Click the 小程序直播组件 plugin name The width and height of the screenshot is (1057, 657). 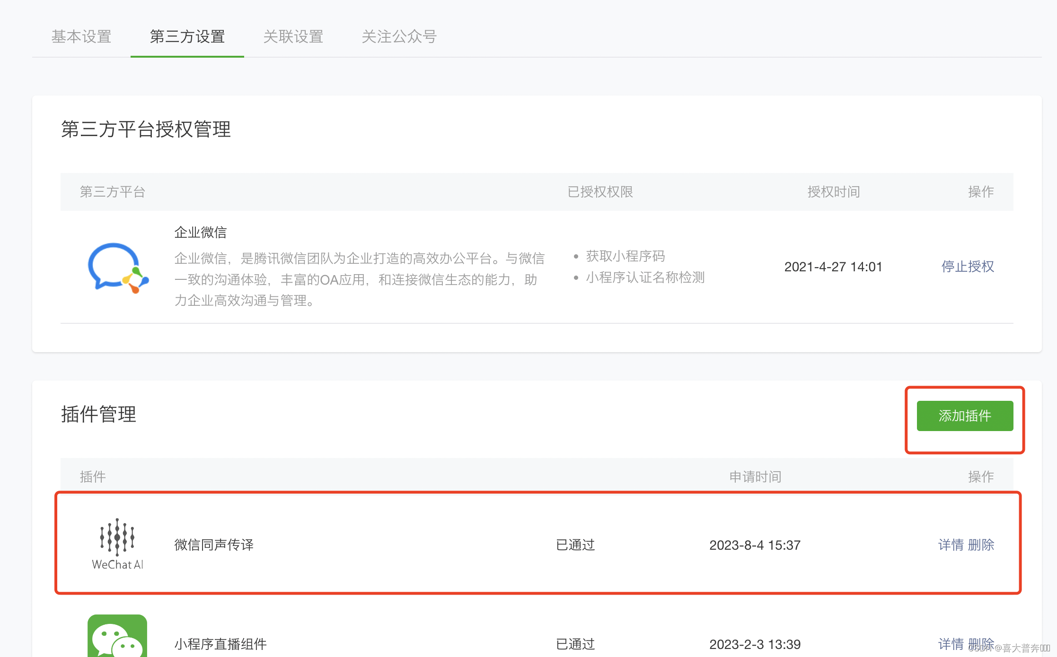220,644
